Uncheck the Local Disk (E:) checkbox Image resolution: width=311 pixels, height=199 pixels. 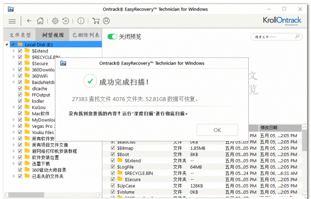click(13, 44)
